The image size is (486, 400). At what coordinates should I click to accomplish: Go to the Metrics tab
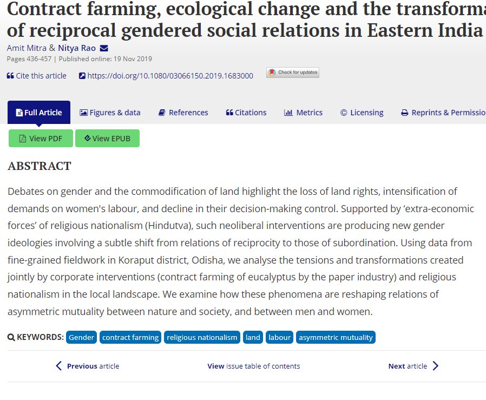coord(303,113)
